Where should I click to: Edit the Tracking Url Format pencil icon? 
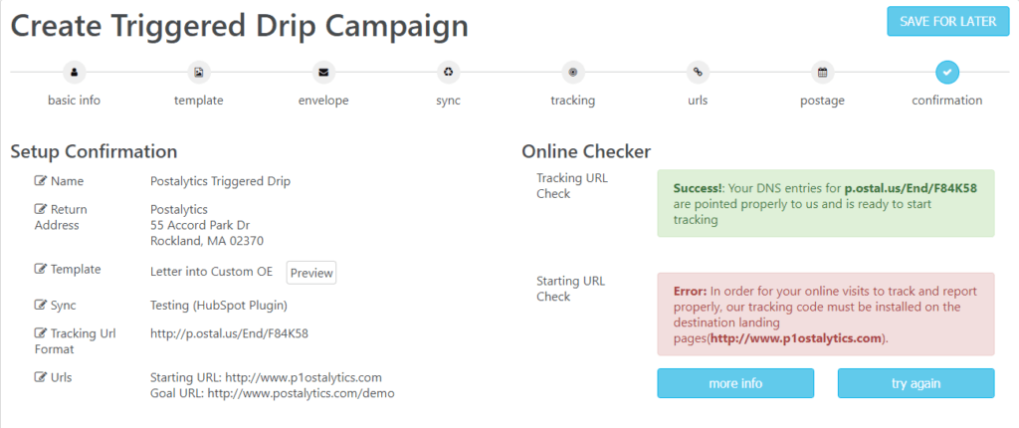[x=40, y=333]
